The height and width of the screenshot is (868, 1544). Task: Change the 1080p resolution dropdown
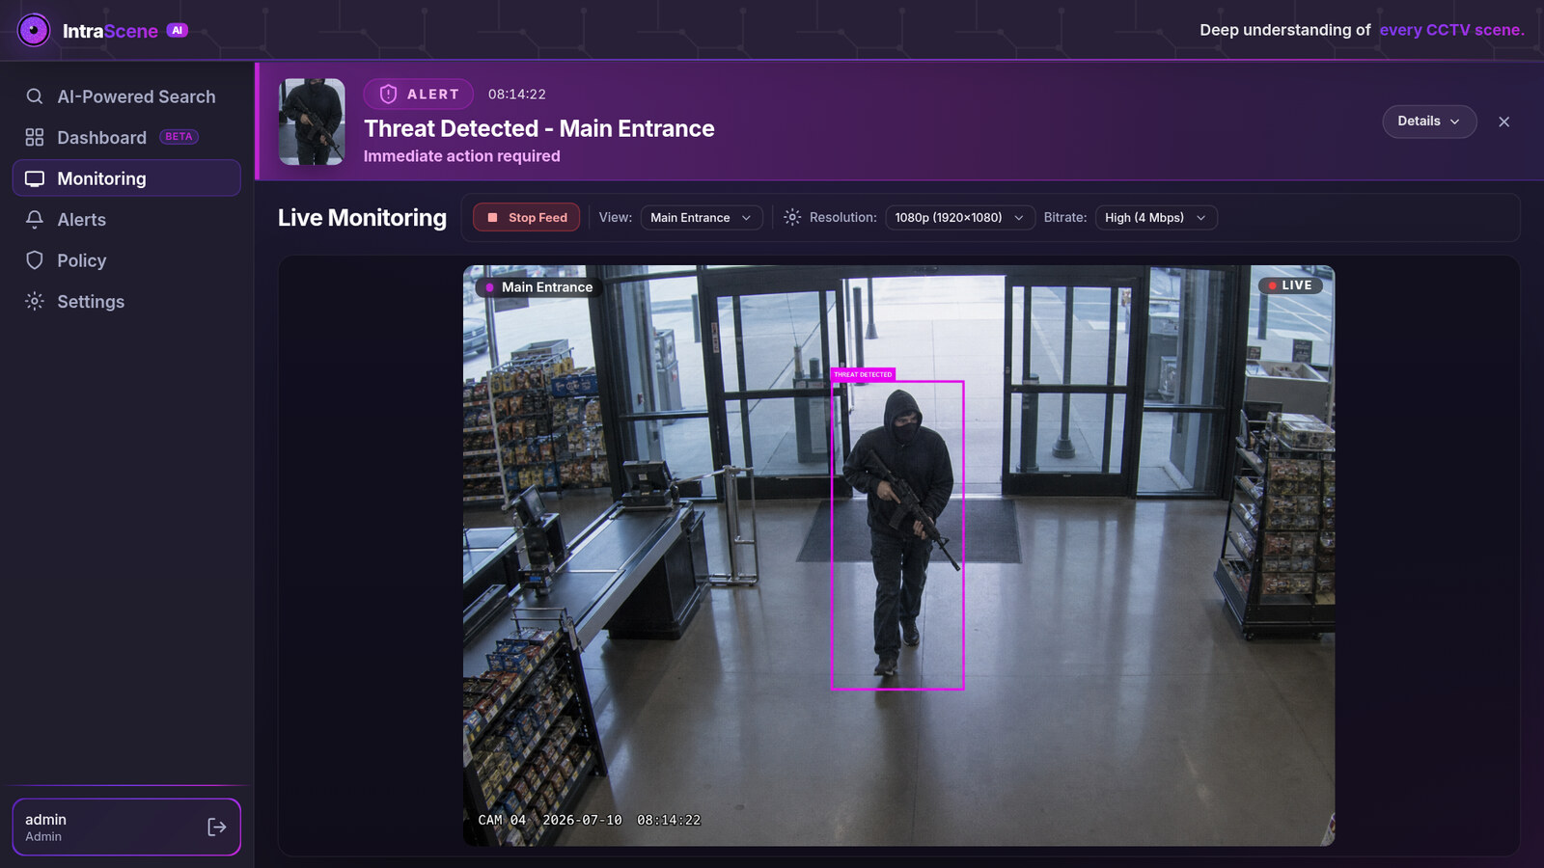(x=960, y=218)
